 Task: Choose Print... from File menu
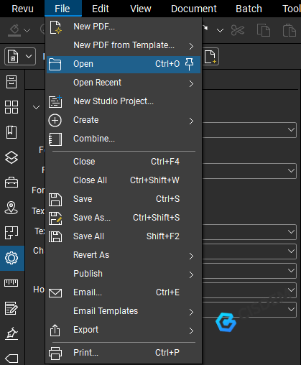click(x=124, y=353)
